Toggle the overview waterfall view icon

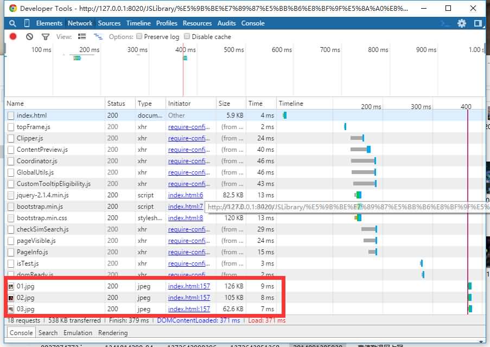click(98, 36)
